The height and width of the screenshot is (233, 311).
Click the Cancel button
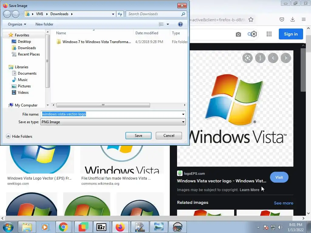pos(169,136)
